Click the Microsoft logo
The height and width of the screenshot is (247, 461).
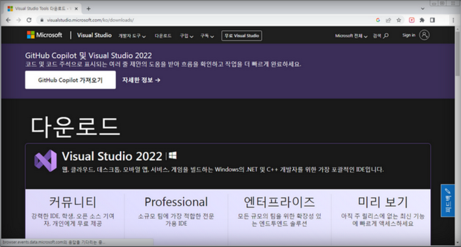pyautogui.click(x=44, y=35)
